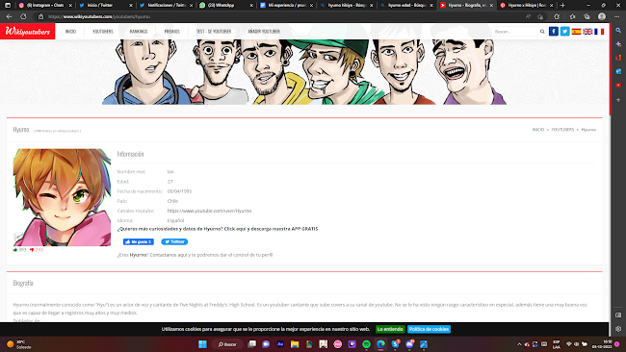
Task: Click the Wikiyoutubers logo
Action: point(28,32)
